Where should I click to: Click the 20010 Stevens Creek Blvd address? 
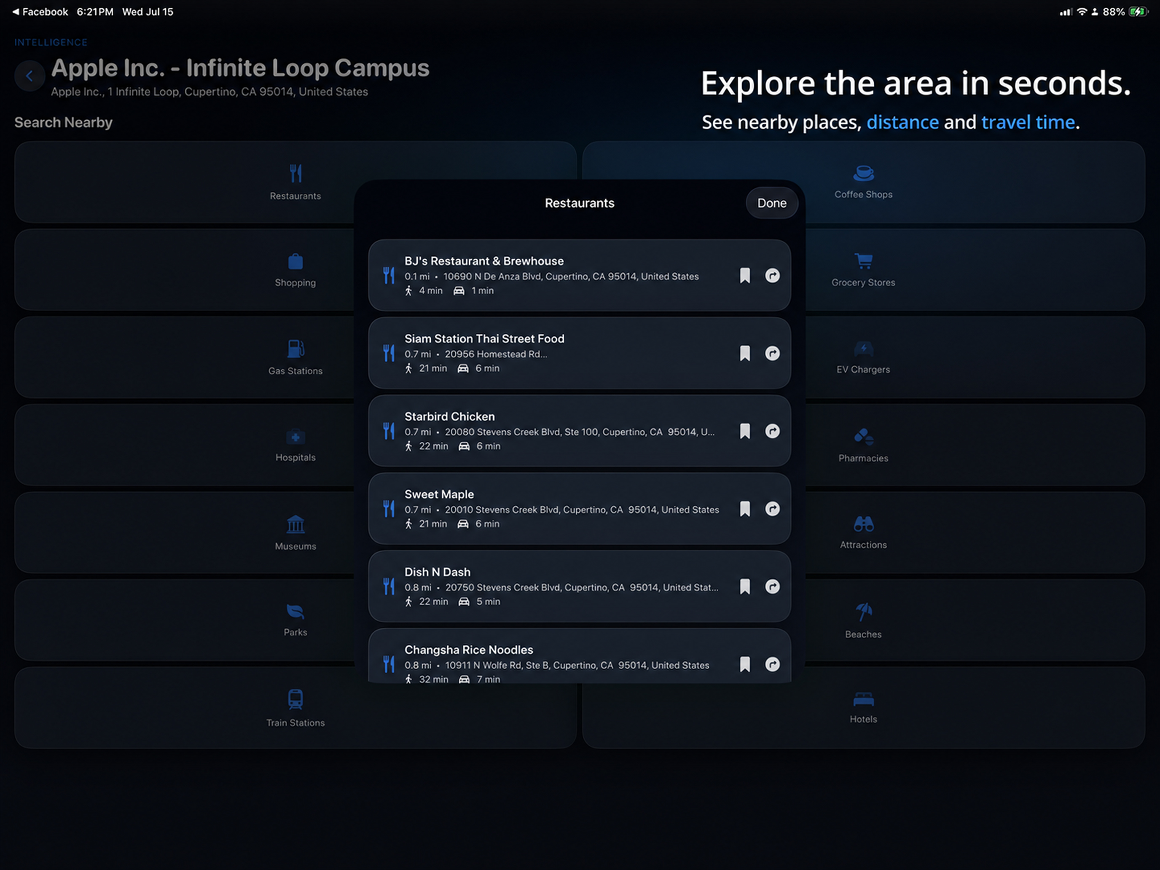582,510
